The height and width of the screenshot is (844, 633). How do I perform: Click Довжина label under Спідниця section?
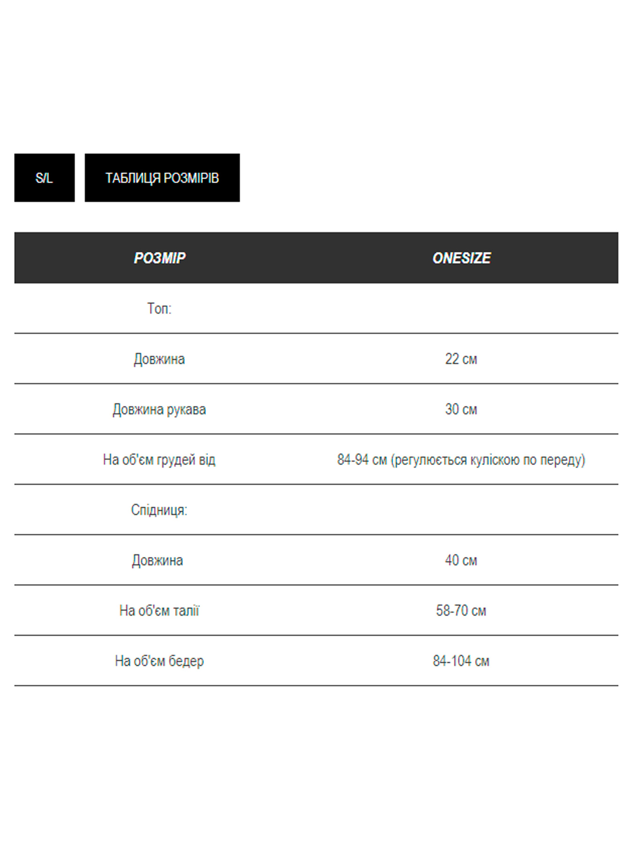pos(158,560)
